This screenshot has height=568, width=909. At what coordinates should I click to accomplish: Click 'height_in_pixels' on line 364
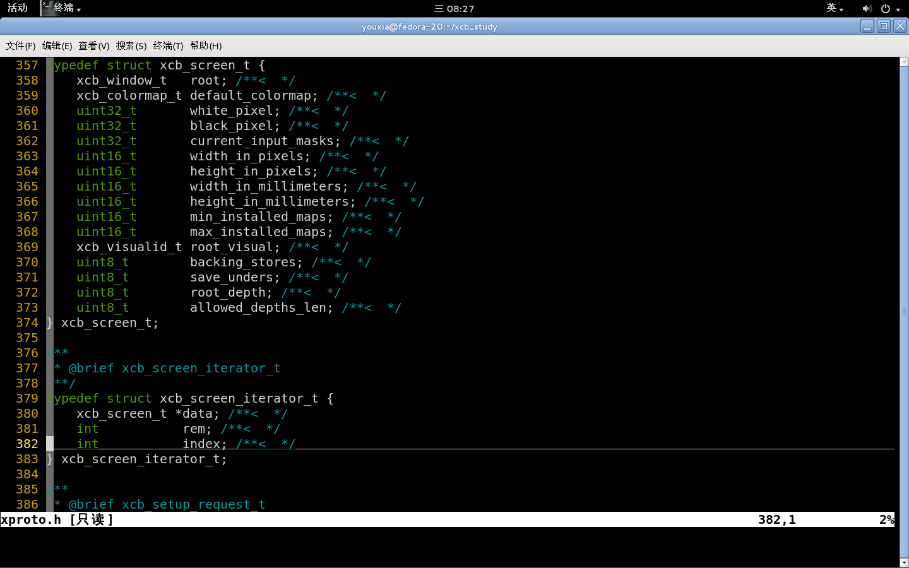point(251,171)
